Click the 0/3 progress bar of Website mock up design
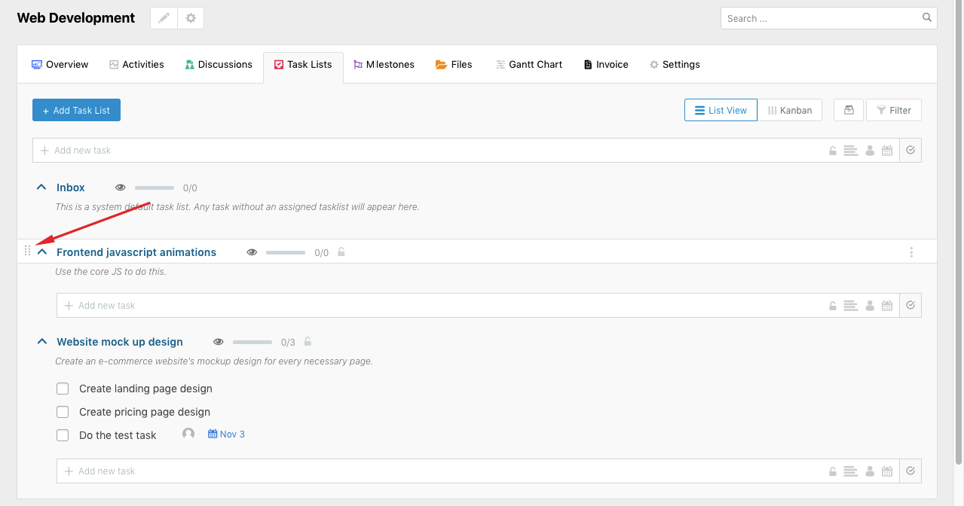Viewport: 964px width, 506px height. tap(252, 341)
